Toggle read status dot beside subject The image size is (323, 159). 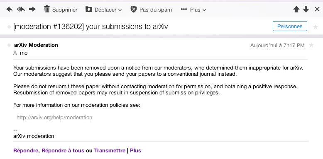pos(9,27)
